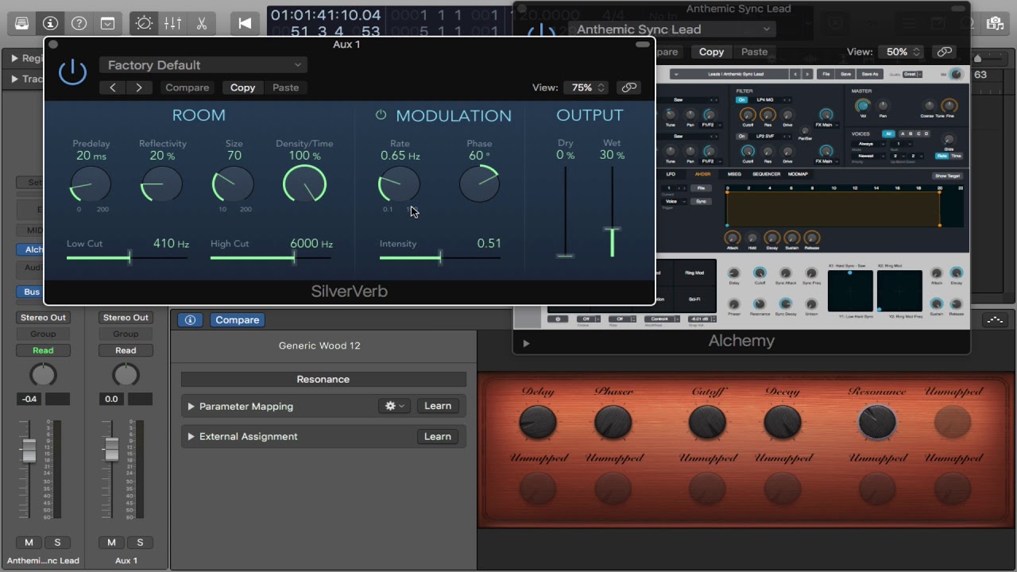This screenshot has width=1017, height=572.
Task: Open the Factory Default preset menu
Action: (x=203, y=65)
